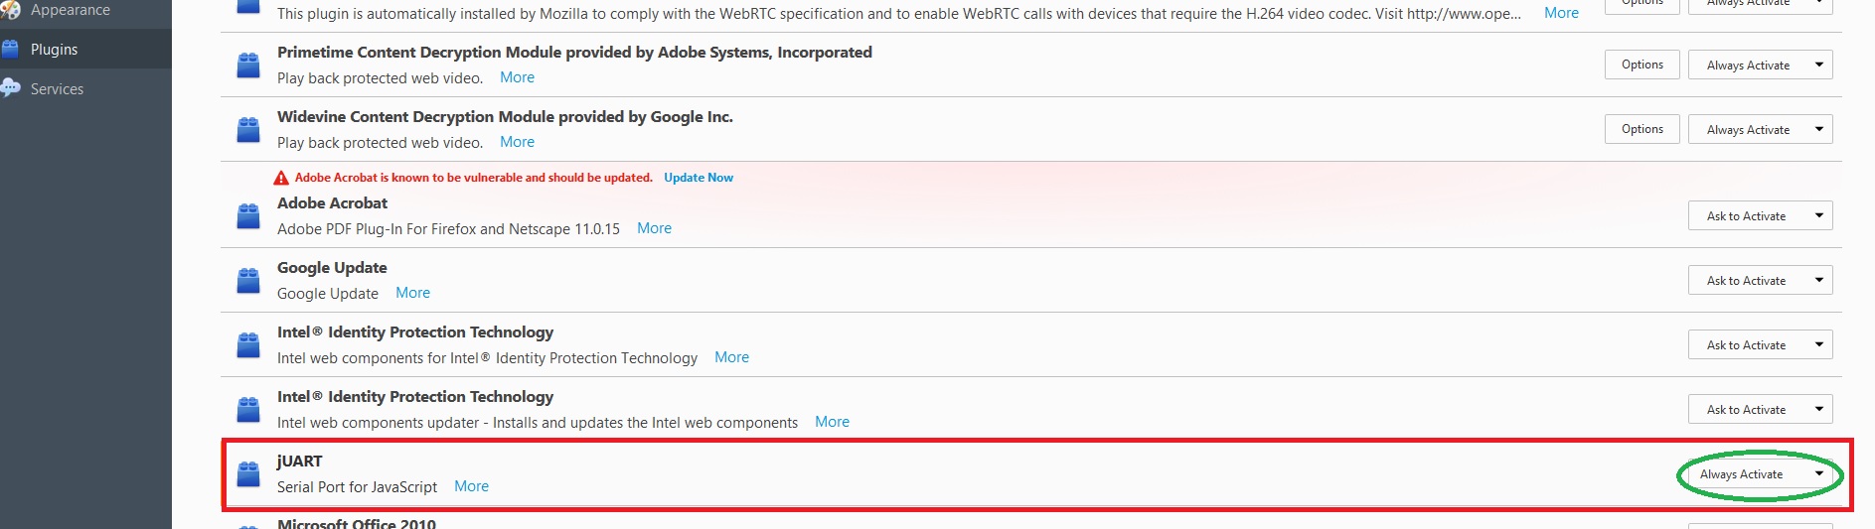Click Options button for Primetime plugin
This screenshot has height=529, width=1875.
[1641, 65]
